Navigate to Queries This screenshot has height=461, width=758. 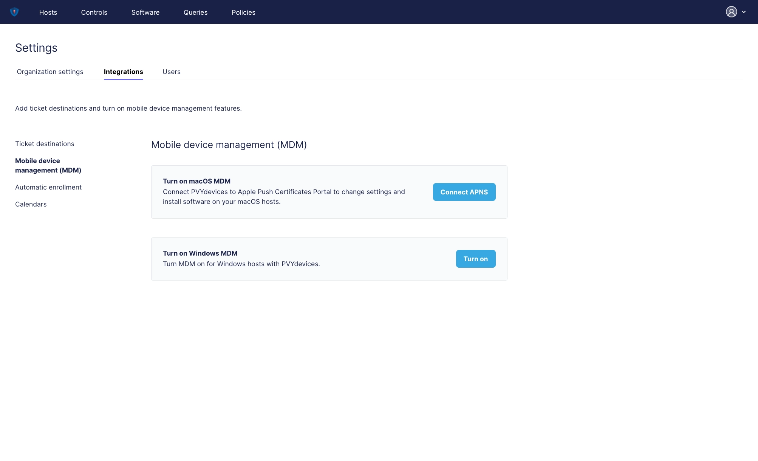coord(195,12)
